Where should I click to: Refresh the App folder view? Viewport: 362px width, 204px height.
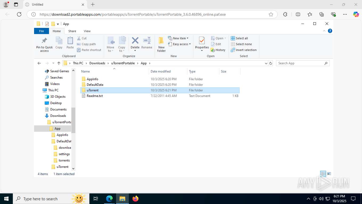coord(271,63)
